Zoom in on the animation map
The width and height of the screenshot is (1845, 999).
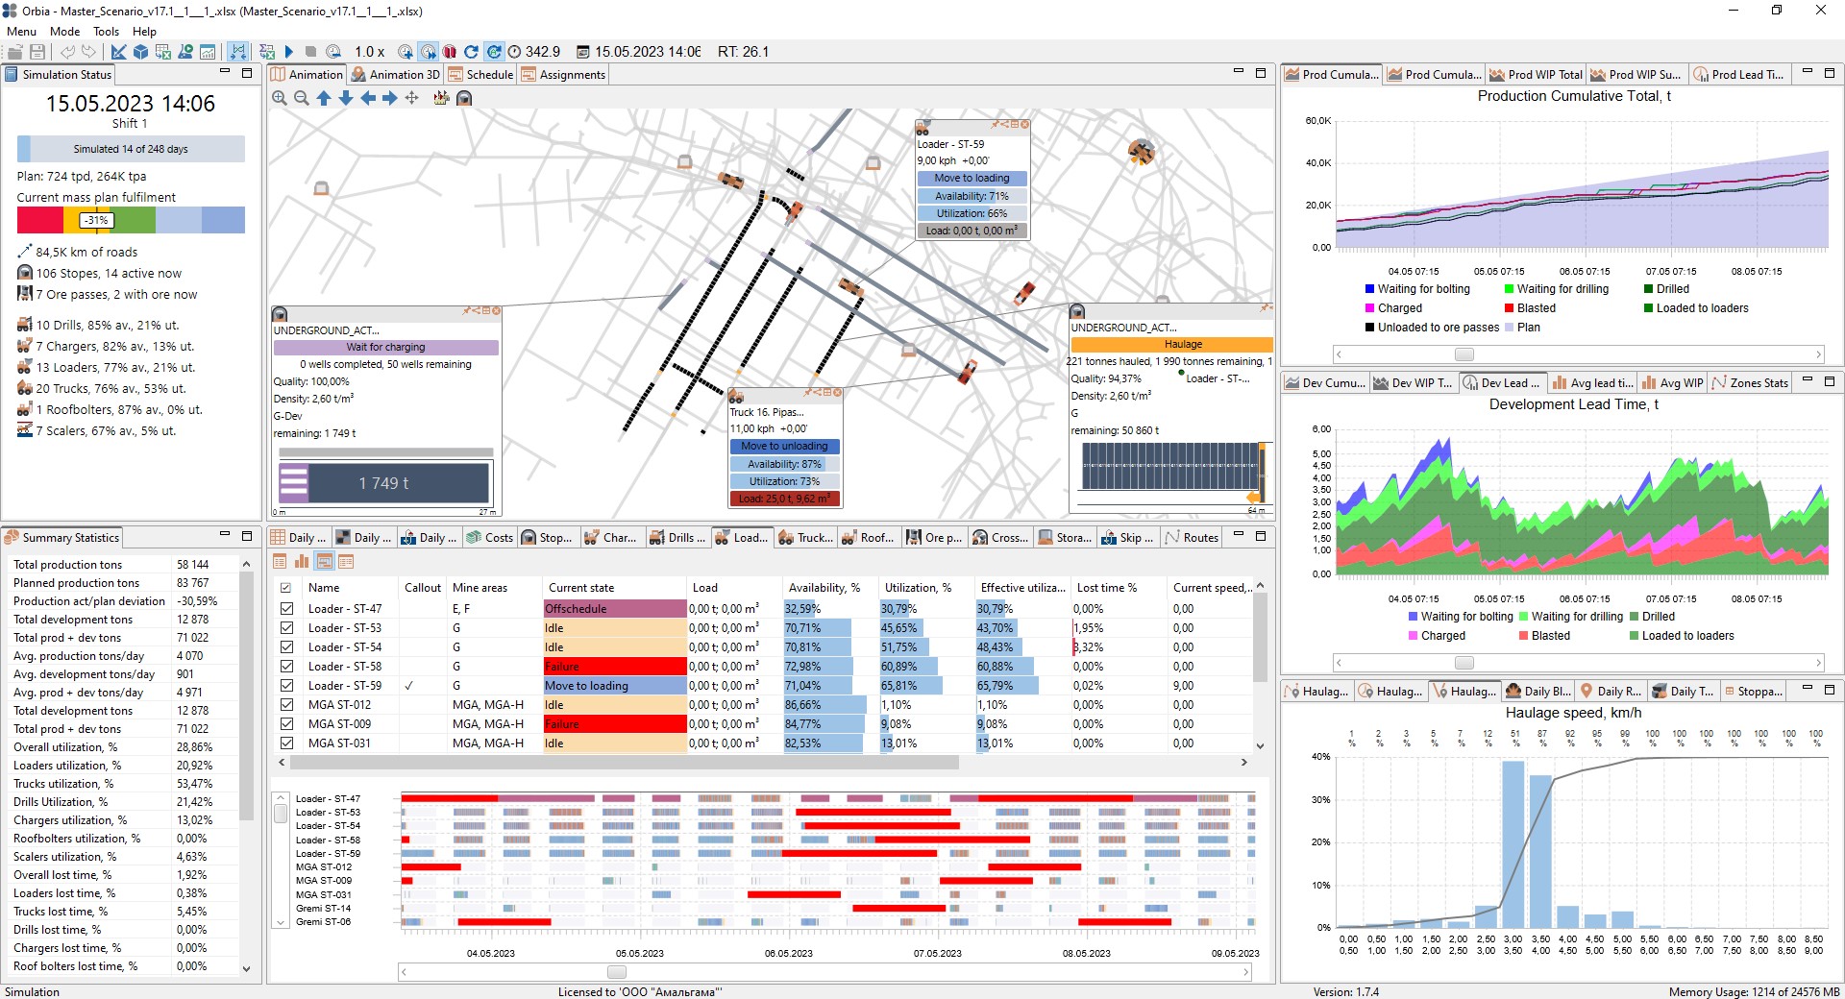[280, 98]
